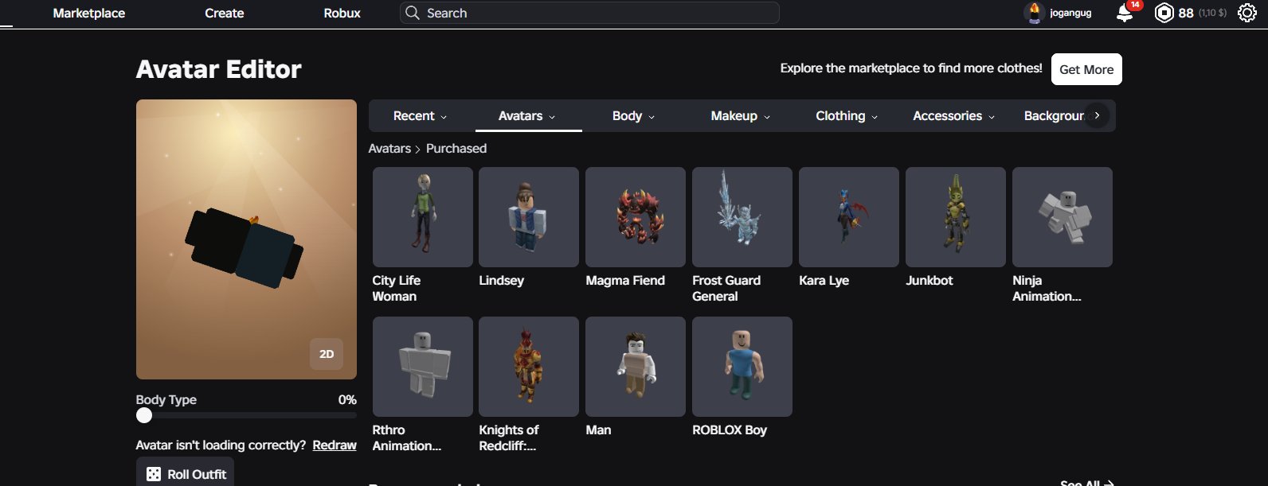
Task: Open the Avatars dropdown tab
Action: [x=527, y=116]
